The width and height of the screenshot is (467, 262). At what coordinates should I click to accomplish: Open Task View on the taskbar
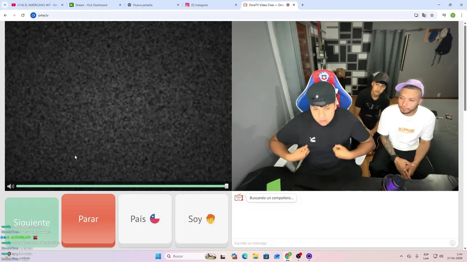tap(223, 256)
